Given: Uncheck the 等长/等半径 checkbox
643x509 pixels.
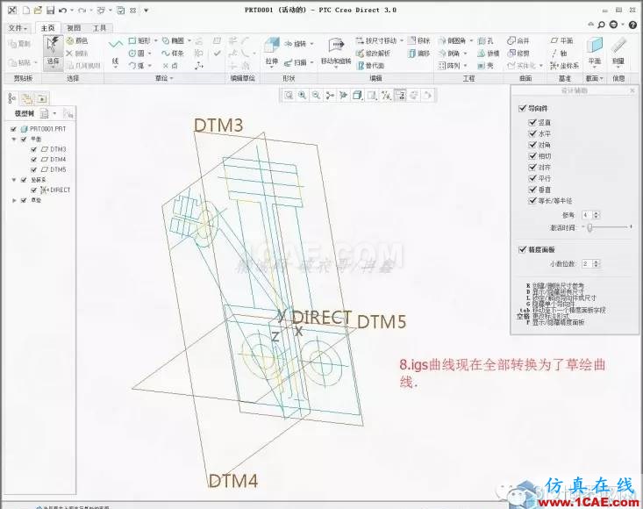Looking at the screenshot, I should coord(532,201).
